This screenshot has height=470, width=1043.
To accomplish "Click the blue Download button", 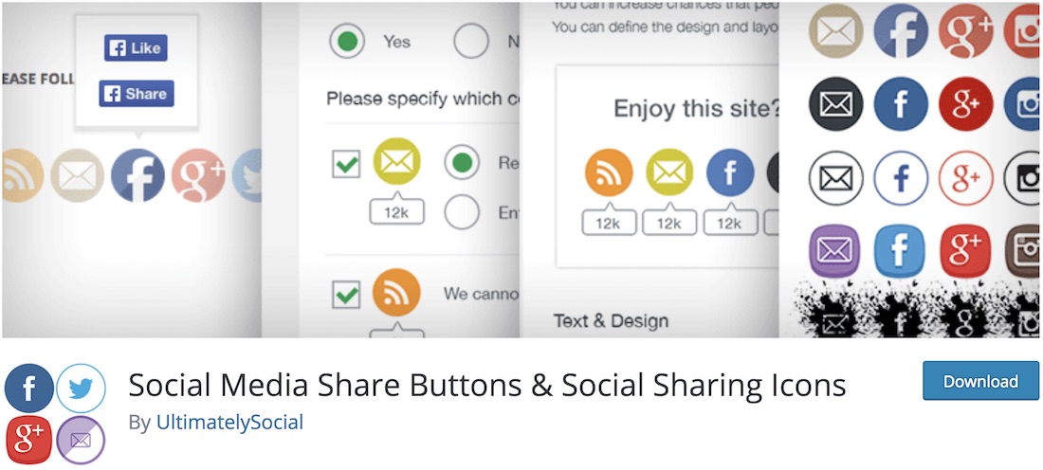I will point(980,381).
